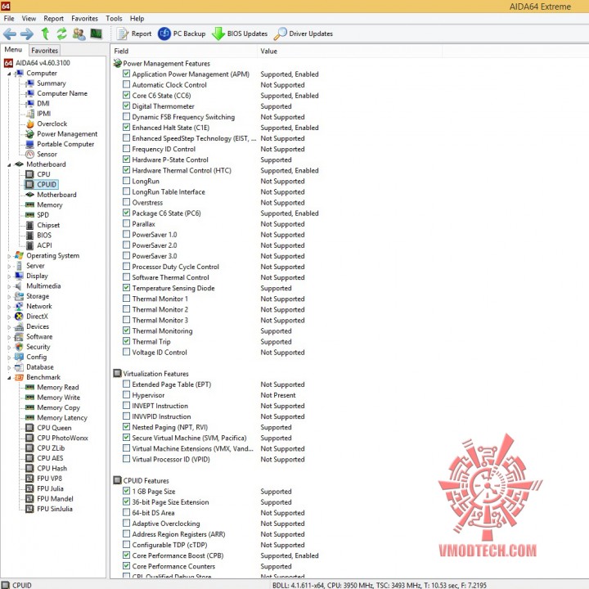Click the Report toolbar button

point(134,34)
